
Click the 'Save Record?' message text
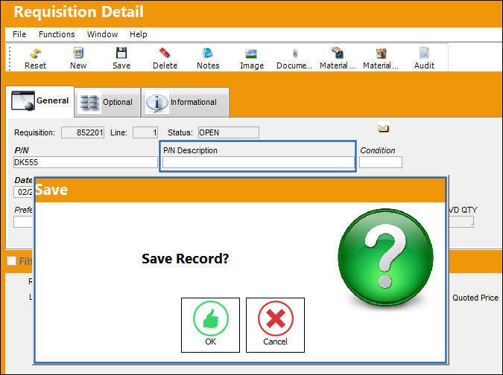186,259
